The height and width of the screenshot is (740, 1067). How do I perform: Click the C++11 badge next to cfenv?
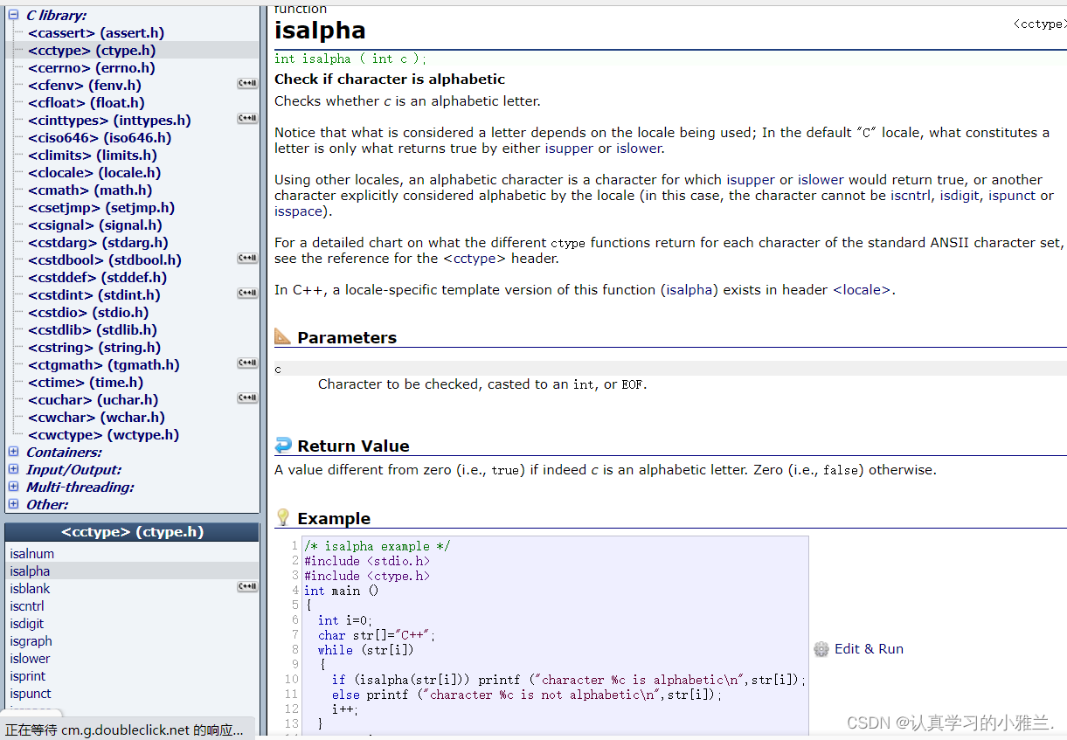[247, 84]
